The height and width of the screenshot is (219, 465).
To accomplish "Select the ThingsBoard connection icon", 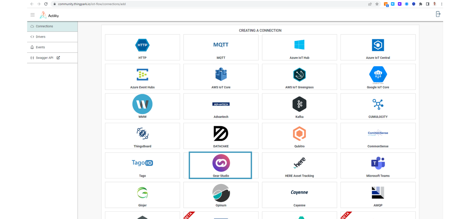I will [x=142, y=134].
